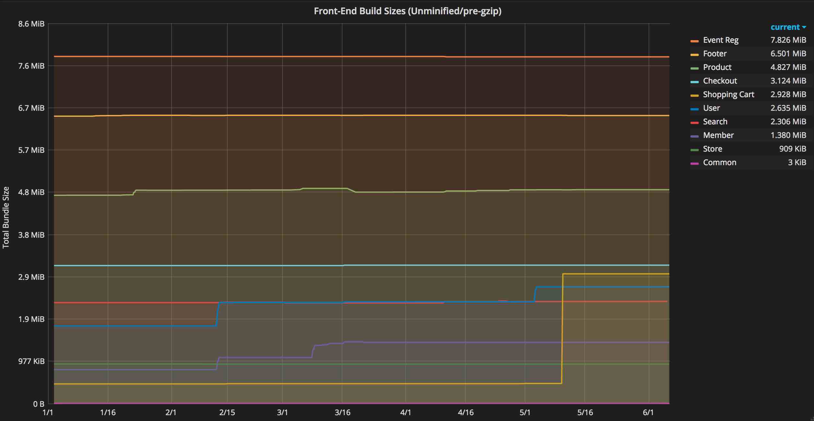The image size is (814, 421).
Task: Open color picker for Search swatch
Action: pos(694,123)
